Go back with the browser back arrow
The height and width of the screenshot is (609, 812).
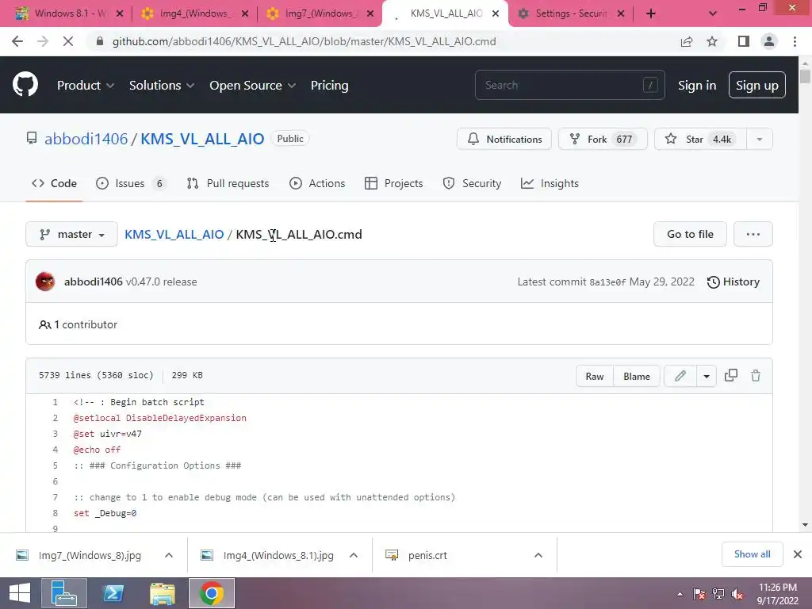pos(17,41)
